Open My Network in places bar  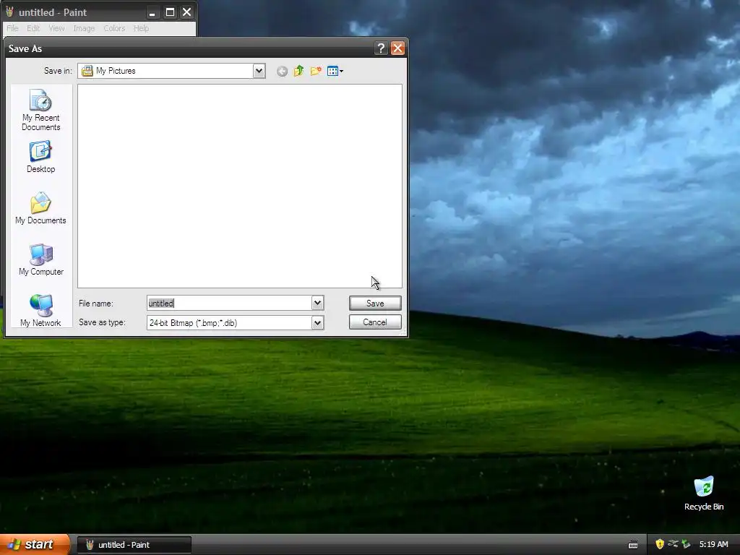pos(41,310)
